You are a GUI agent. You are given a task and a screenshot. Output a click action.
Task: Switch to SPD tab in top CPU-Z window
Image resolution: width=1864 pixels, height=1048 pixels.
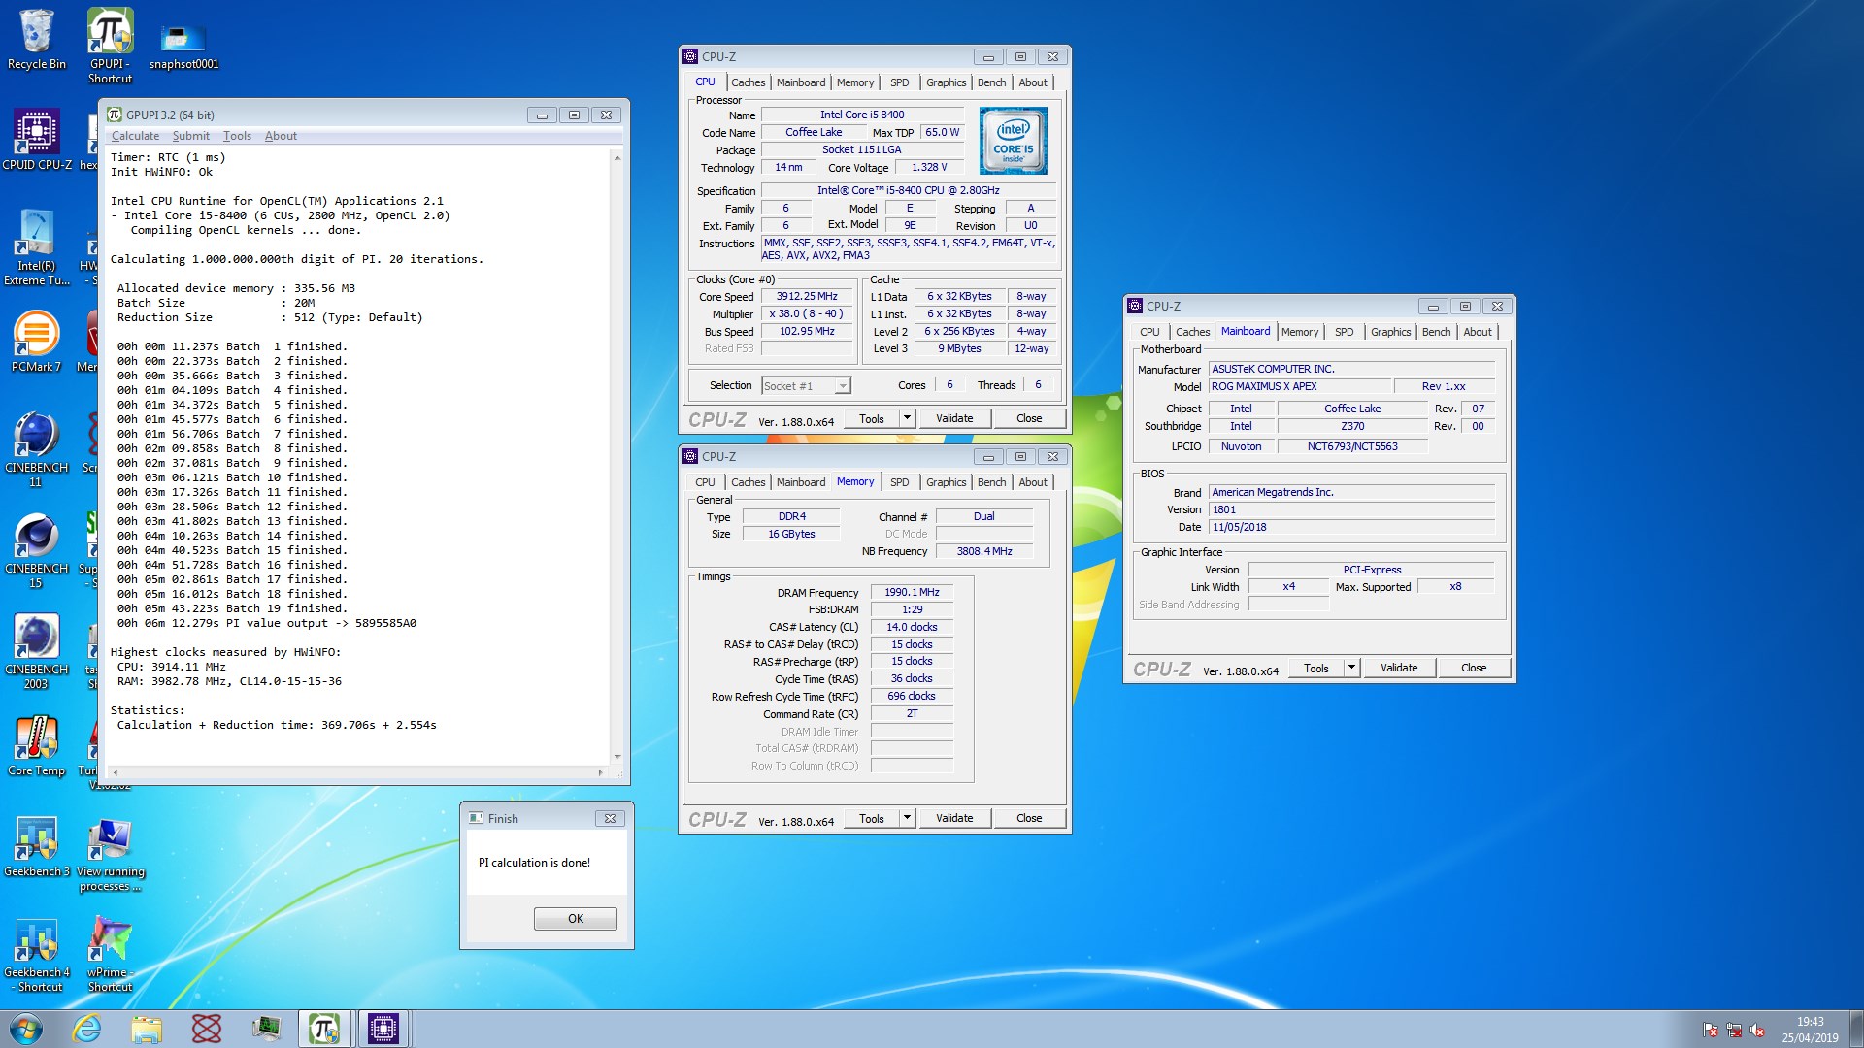click(x=900, y=82)
